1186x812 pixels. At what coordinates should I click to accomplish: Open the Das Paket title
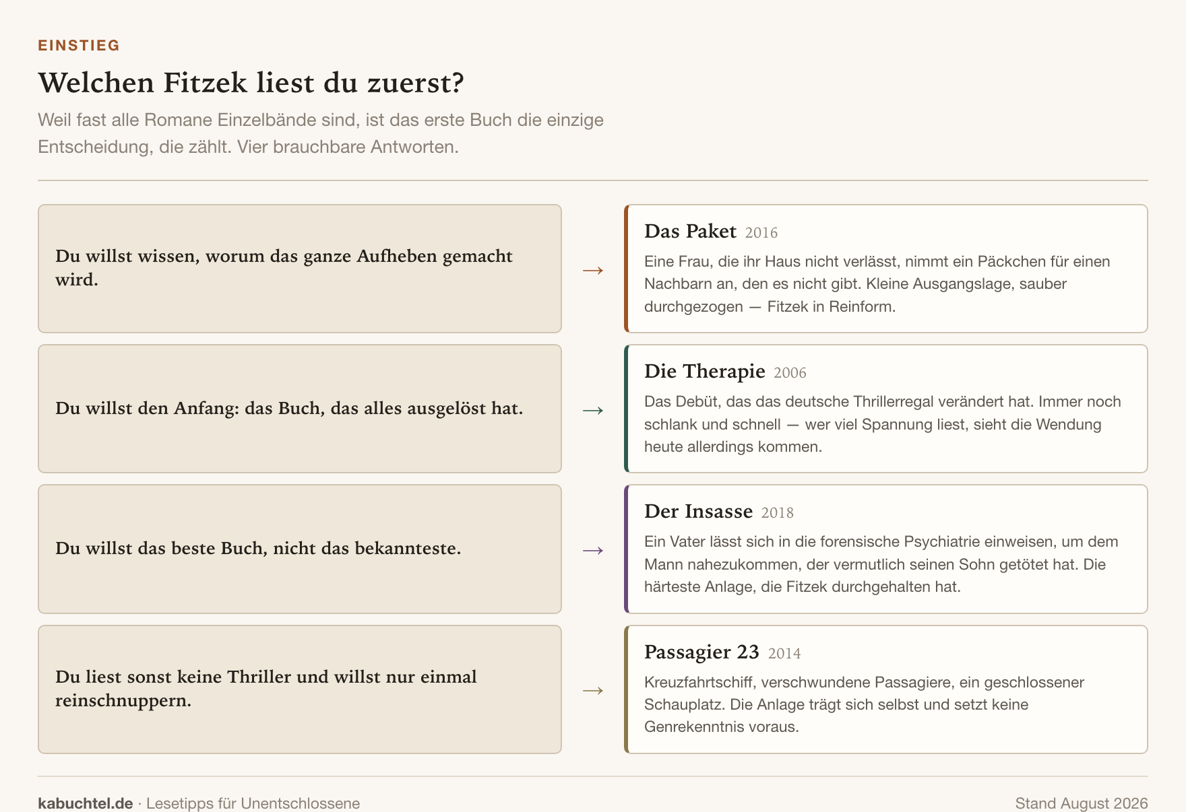coord(690,231)
